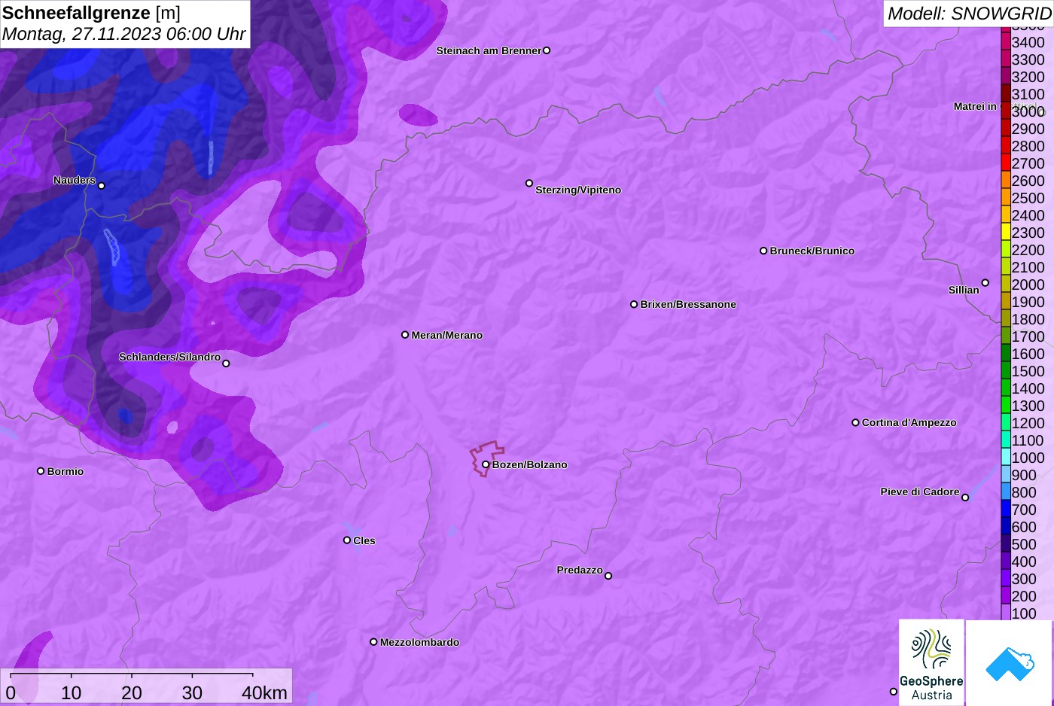Click the 2000 legend value
The image size is (1054, 706).
point(1028,285)
